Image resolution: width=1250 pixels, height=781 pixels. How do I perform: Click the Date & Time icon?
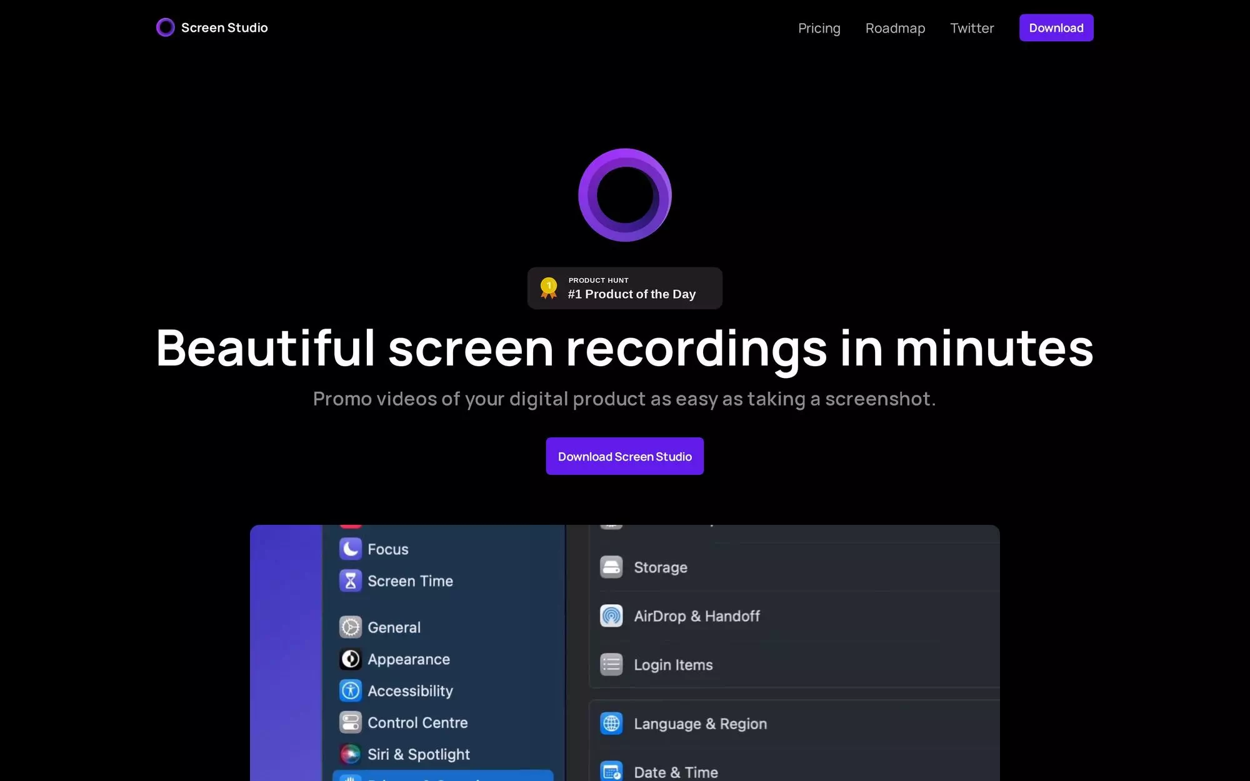point(611,771)
